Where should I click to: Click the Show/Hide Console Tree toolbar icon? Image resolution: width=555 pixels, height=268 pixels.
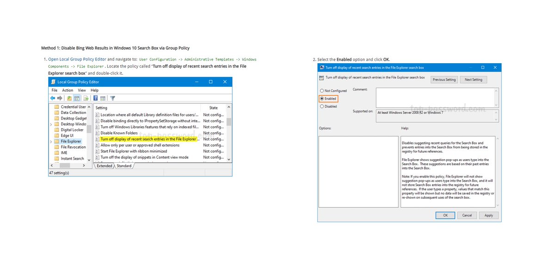point(77,98)
